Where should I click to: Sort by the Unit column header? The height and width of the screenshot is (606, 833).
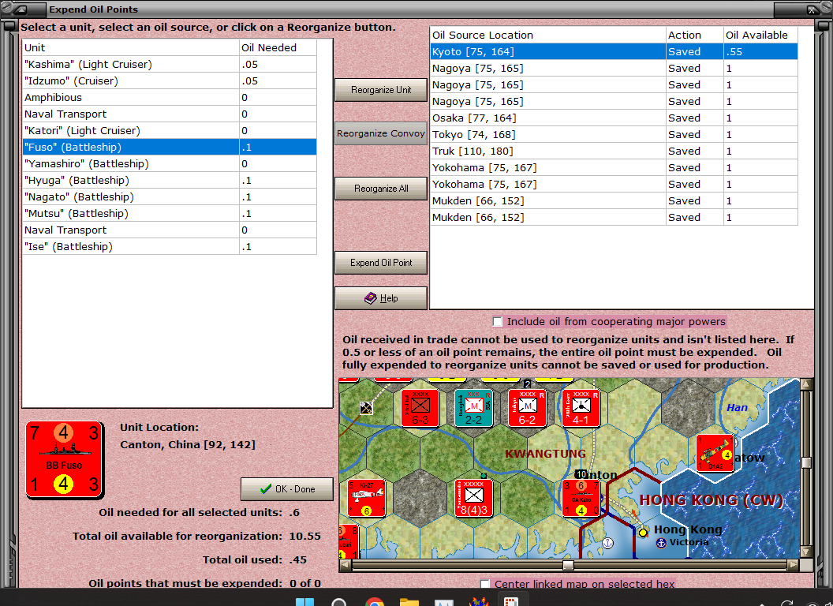(131, 47)
